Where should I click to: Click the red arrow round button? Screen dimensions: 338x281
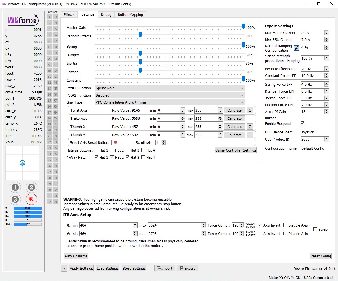coord(31,199)
